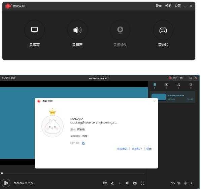Select the www.xfxj.com.mp4 thumbnail in list
201x189 pixels.
point(159,97)
